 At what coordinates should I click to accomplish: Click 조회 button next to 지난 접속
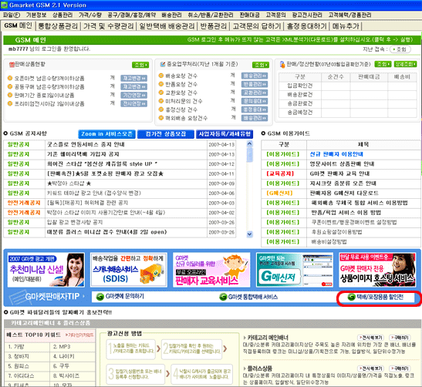tap(400, 49)
